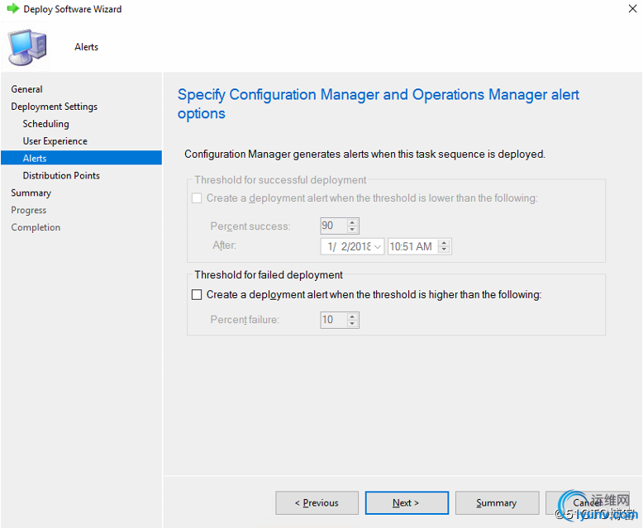Cancel the wizard
This screenshot has height=528, width=643.
point(588,502)
